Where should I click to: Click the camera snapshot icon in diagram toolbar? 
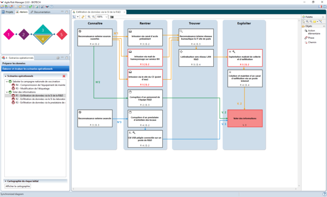(x=112, y=17)
